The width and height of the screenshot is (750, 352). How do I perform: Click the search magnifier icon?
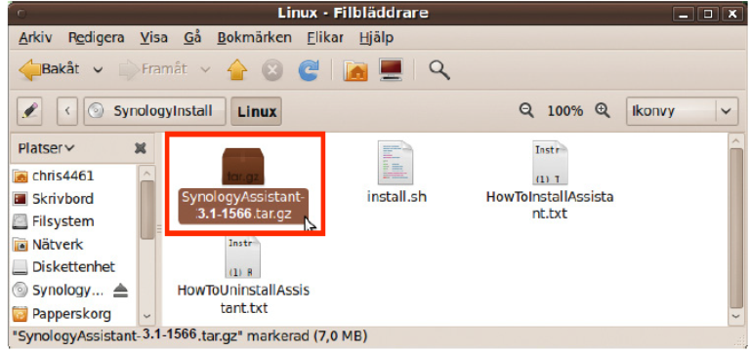coord(438,70)
